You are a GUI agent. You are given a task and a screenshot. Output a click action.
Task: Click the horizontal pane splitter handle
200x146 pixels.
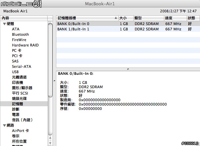coord(128,69)
